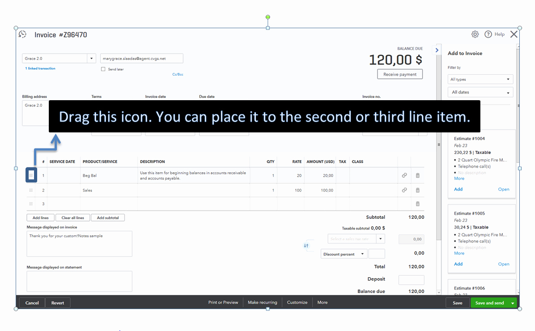The width and height of the screenshot is (535, 331).
Task: Click the link icon on Sales row
Action: click(404, 190)
